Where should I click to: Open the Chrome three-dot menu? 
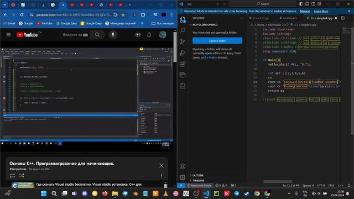pyautogui.click(x=172, y=15)
